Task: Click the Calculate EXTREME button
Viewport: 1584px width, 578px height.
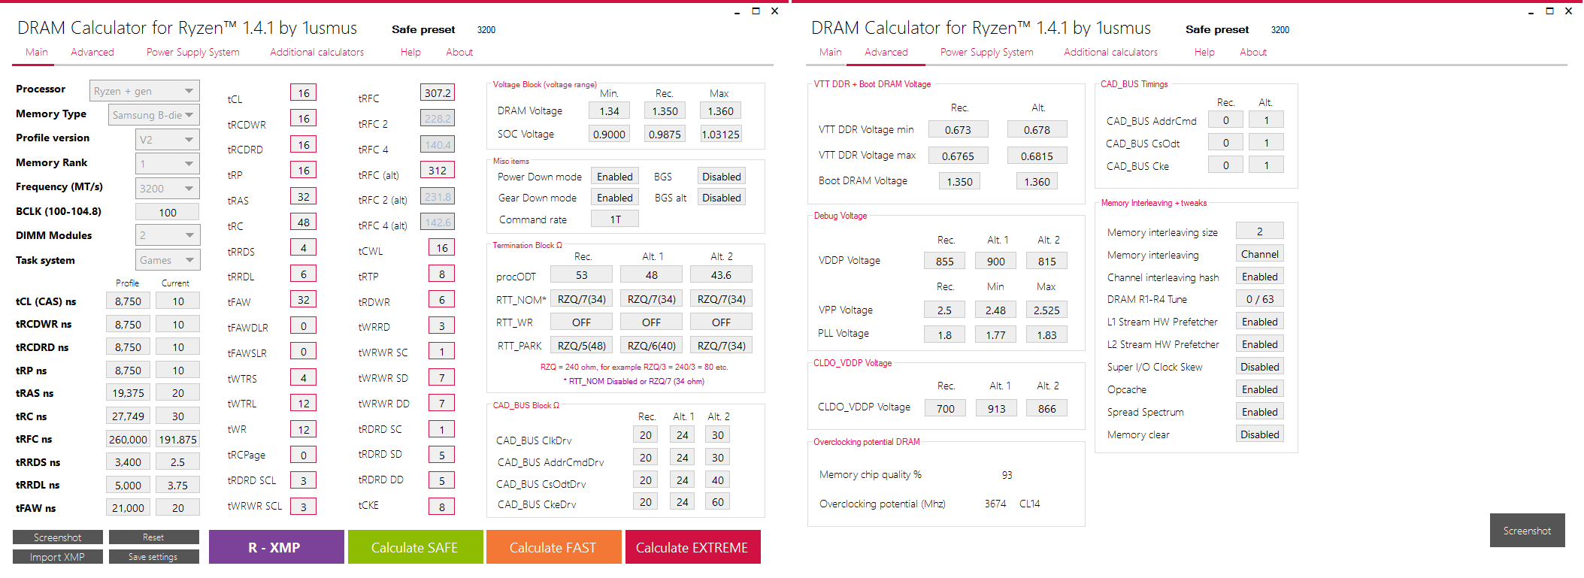Action: click(x=692, y=547)
